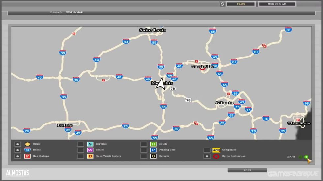
Task: Click the I-44 shield near Saint Louis
Action: click(x=126, y=41)
